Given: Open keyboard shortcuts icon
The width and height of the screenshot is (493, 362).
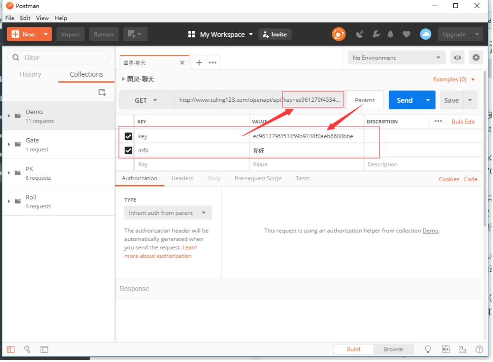Looking at the screenshot, I should tap(462, 349).
